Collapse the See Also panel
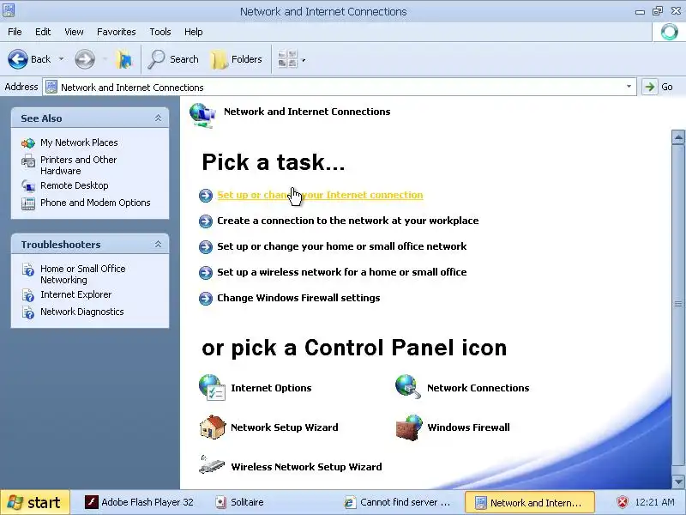 (158, 118)
